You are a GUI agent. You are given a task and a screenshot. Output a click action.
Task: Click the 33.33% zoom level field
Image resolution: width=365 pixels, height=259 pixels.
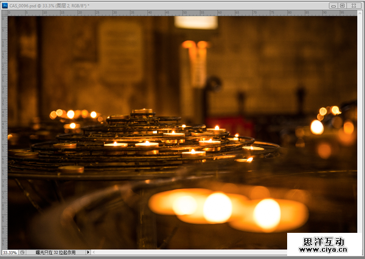click(10, 252)
